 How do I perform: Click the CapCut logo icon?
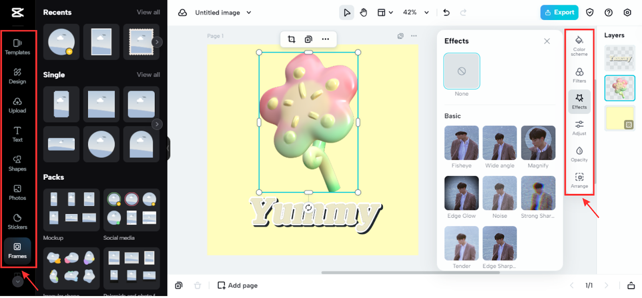tap(18, 13)
